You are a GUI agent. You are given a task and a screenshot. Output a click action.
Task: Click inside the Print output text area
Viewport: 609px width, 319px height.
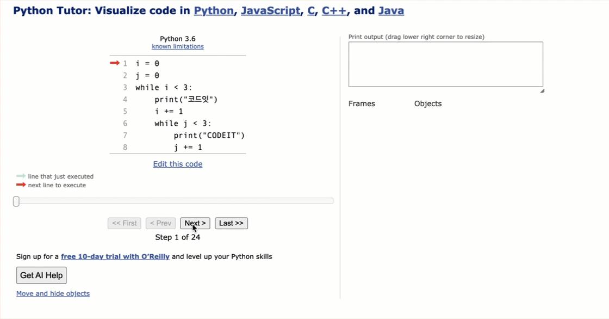[x=445, y=64]
